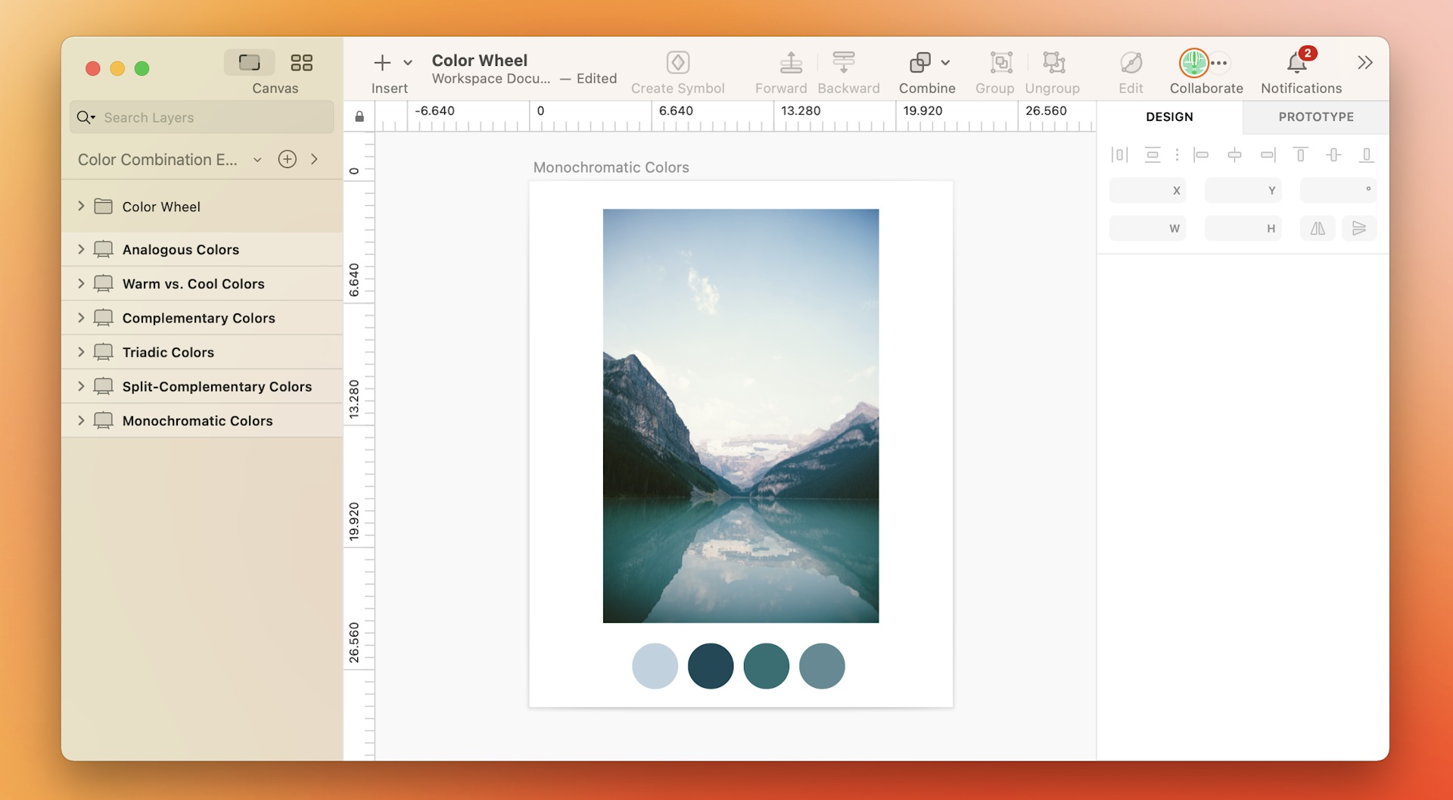Open the Insert plus menu

[383, 63]
